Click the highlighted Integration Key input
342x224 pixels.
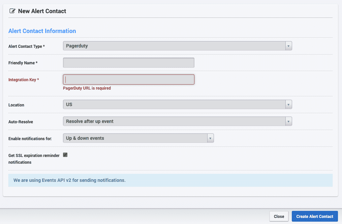[128, 79]
